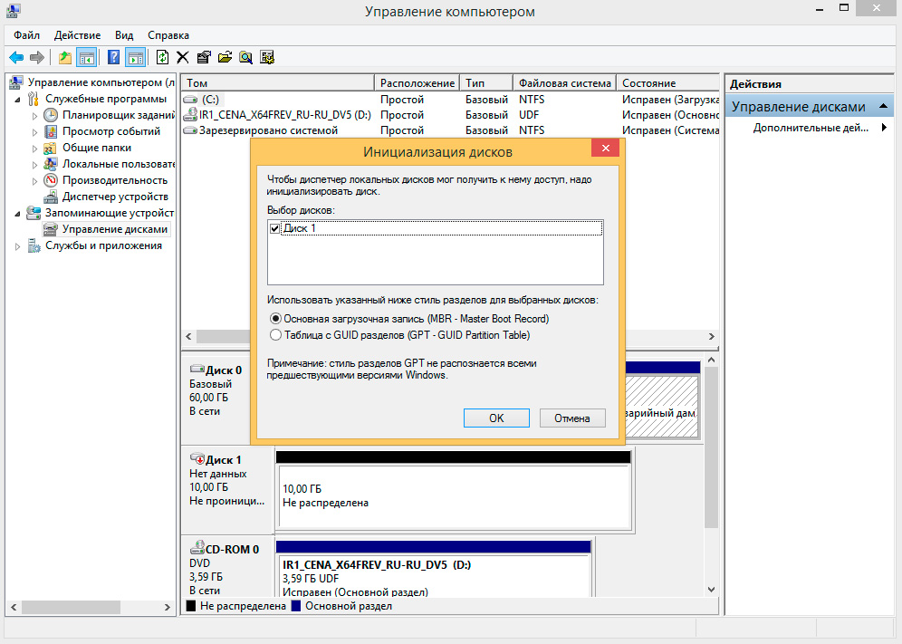Open the Вид menu
This screenshot has height=644, width=902.
(124, 35)
